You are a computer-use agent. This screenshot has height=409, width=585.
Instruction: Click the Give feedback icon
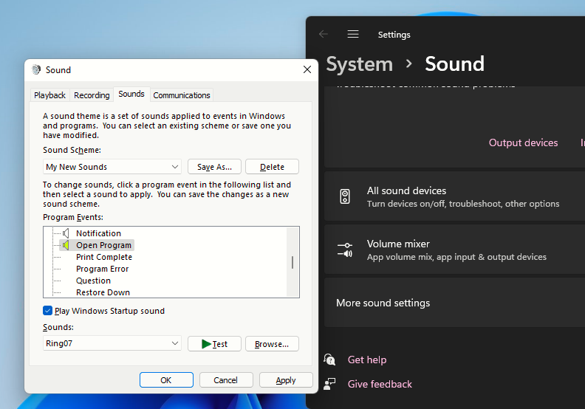point(330,384)
